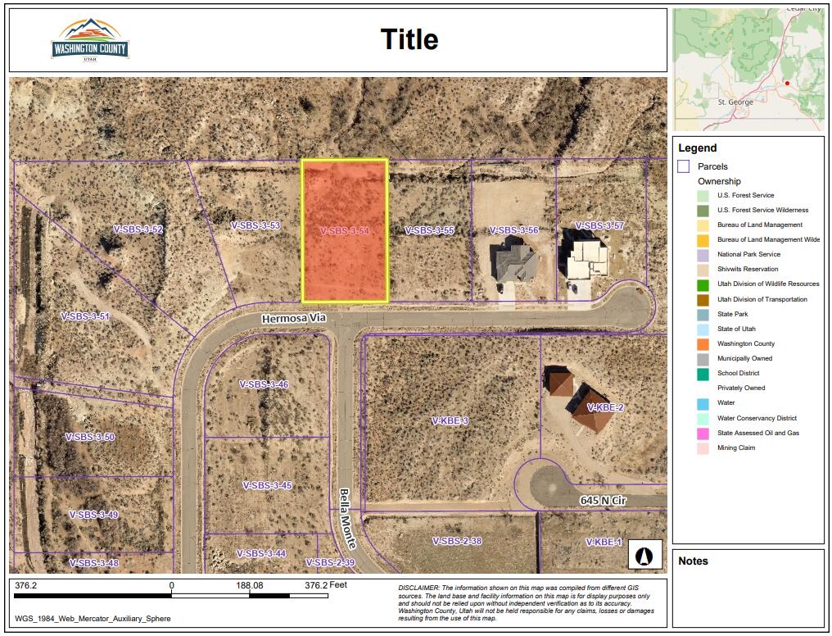832x636 pixels.
Task: Click the red location dot on overview map
Action: pos(787,83)
